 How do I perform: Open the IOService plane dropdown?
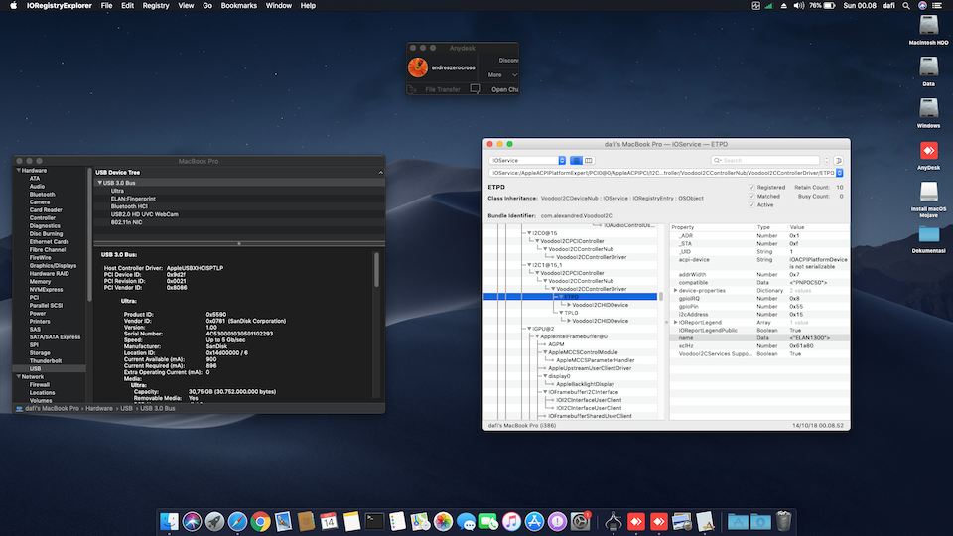(526, 160)
